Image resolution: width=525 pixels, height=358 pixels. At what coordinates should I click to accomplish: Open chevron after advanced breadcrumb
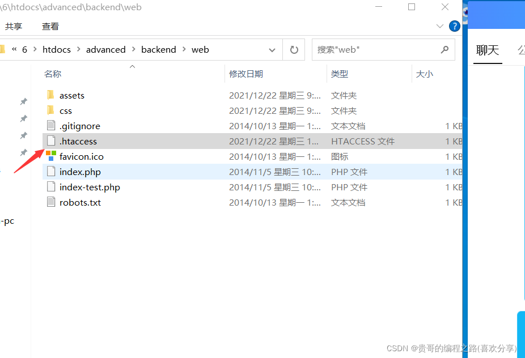point(134,49)
